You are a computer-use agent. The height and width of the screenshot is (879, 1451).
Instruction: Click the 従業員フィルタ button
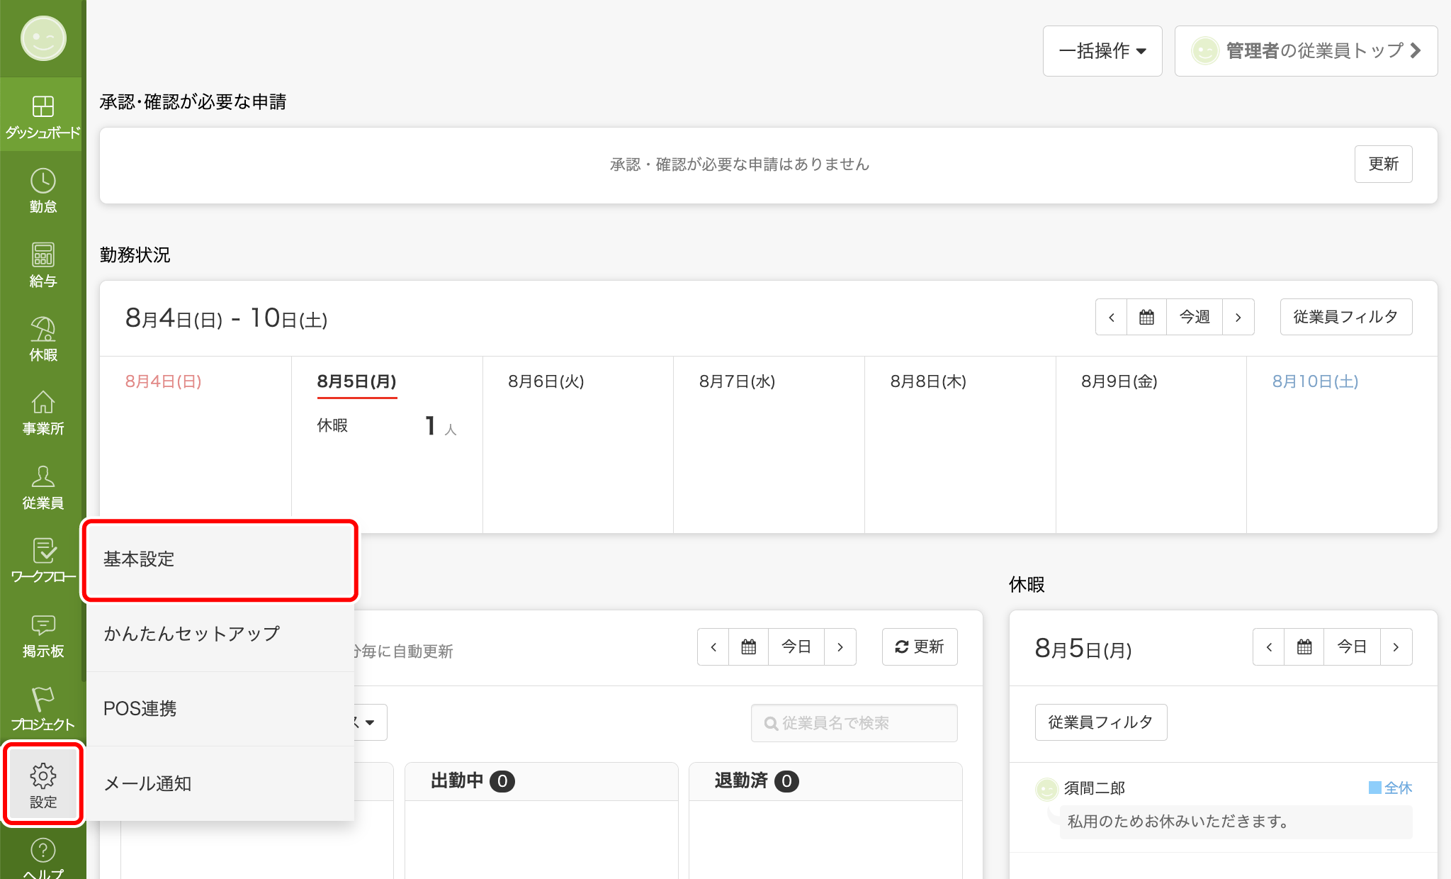[1345, 317]
